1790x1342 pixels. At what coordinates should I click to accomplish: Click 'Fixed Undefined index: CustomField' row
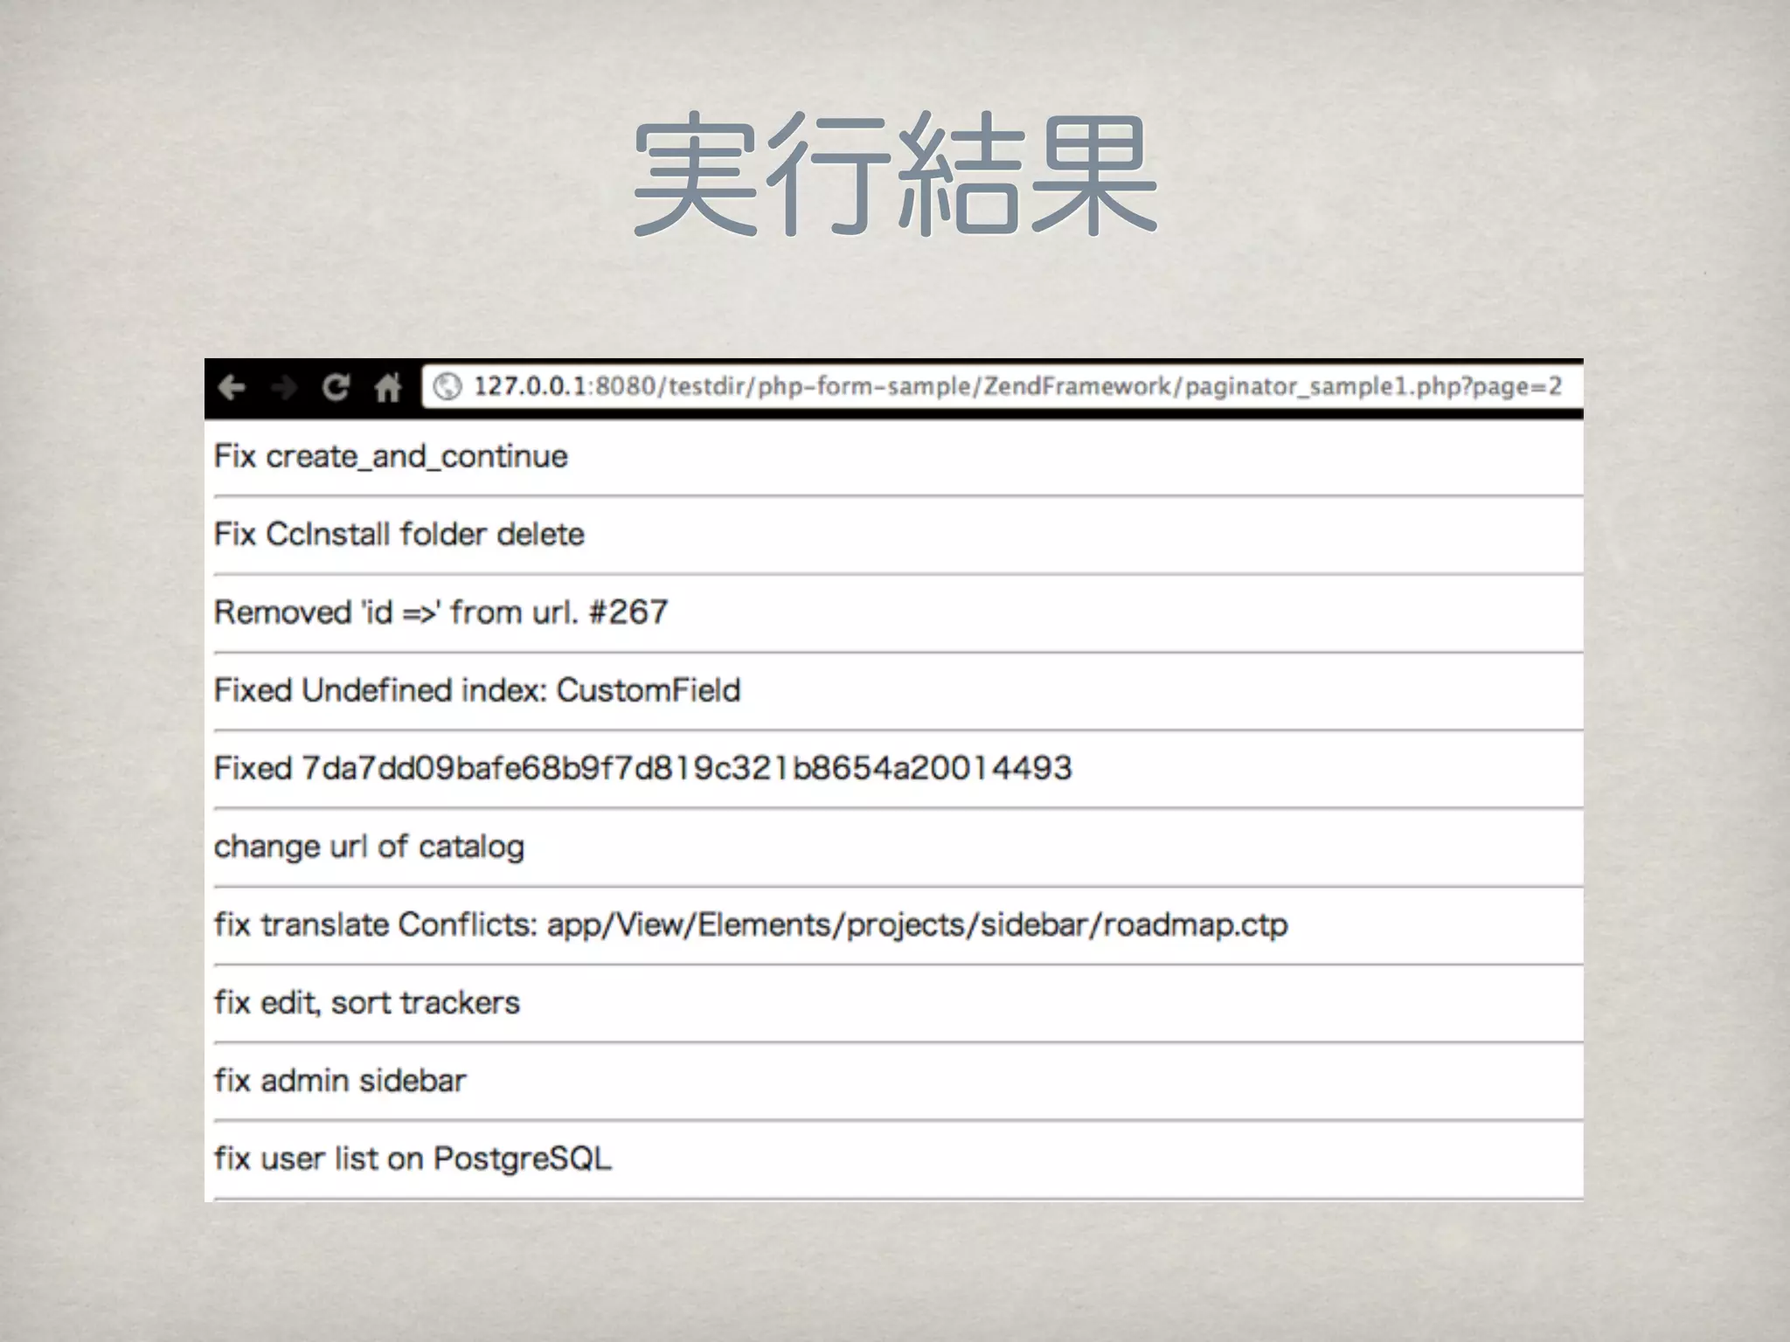pos(898,691)
